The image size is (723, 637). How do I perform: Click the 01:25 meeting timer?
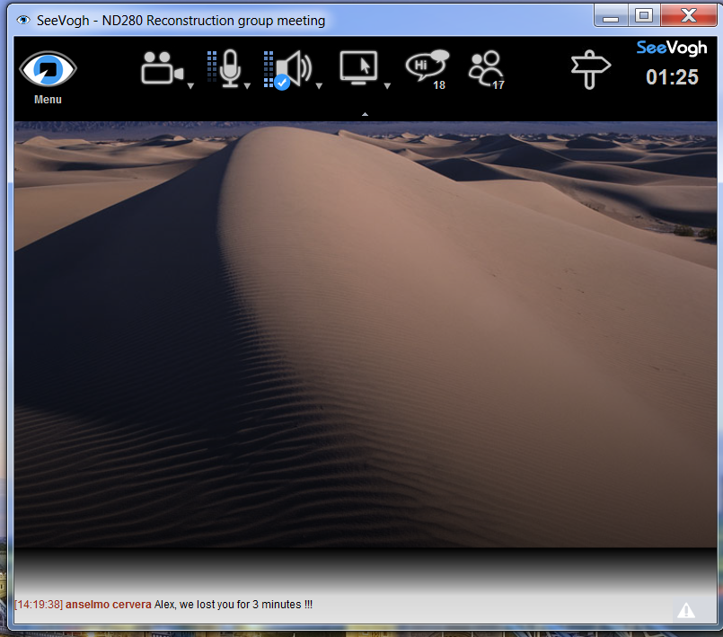tap(672, 77)
